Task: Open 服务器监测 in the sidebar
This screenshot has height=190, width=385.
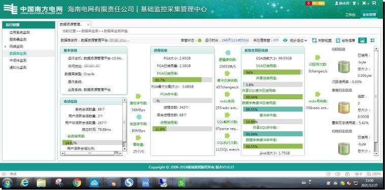Action: point(18,39)
